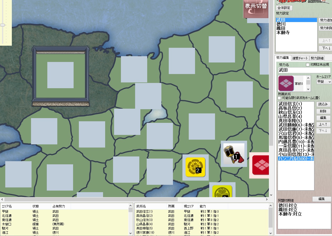Click the 表示切替 display toggle button
Image resolution: width=332 pixels, height=236 pixels.
(256, 8)
